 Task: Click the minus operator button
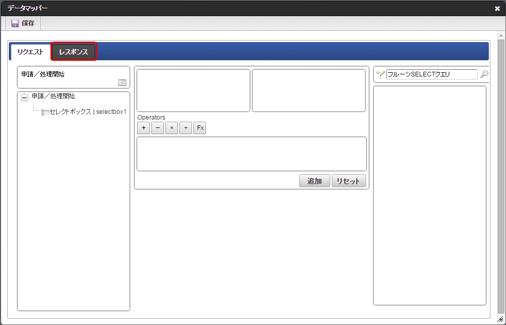tap(158, 128)
